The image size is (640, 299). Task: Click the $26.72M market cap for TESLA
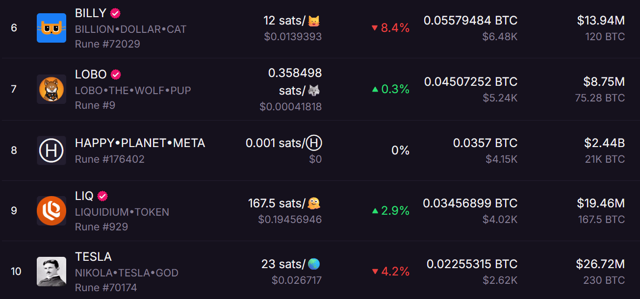pyautogui.click(x=600, y=265)
